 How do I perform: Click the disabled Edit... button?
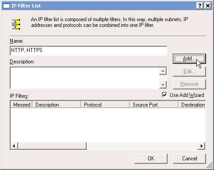pos(189,71)
